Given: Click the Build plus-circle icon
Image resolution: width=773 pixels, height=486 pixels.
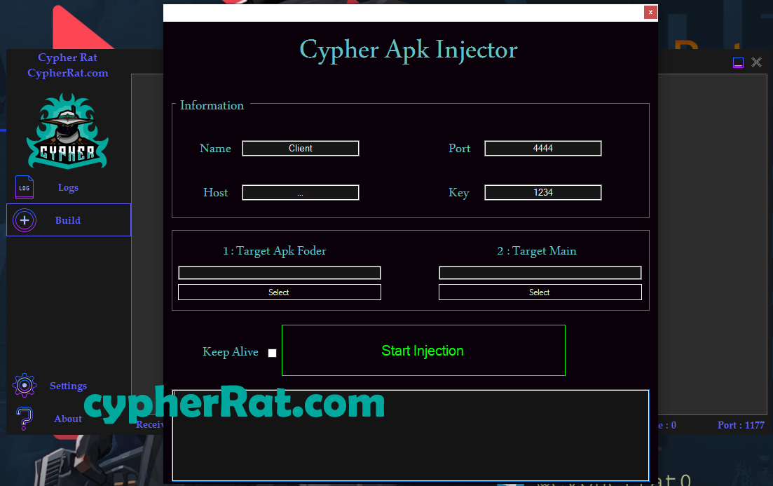Looking at the screenshot, I should tap(25, 220).
